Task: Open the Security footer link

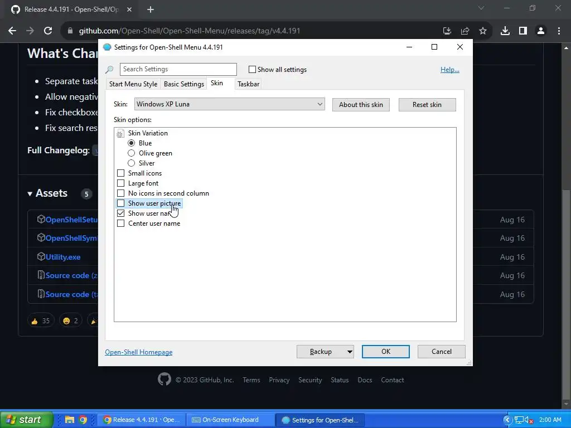Action: coord(310,380)
